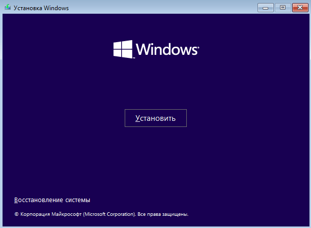Screen dimensions: 311x228
Task: Close the Установка Windows window
Action: [x=300, y=8]
